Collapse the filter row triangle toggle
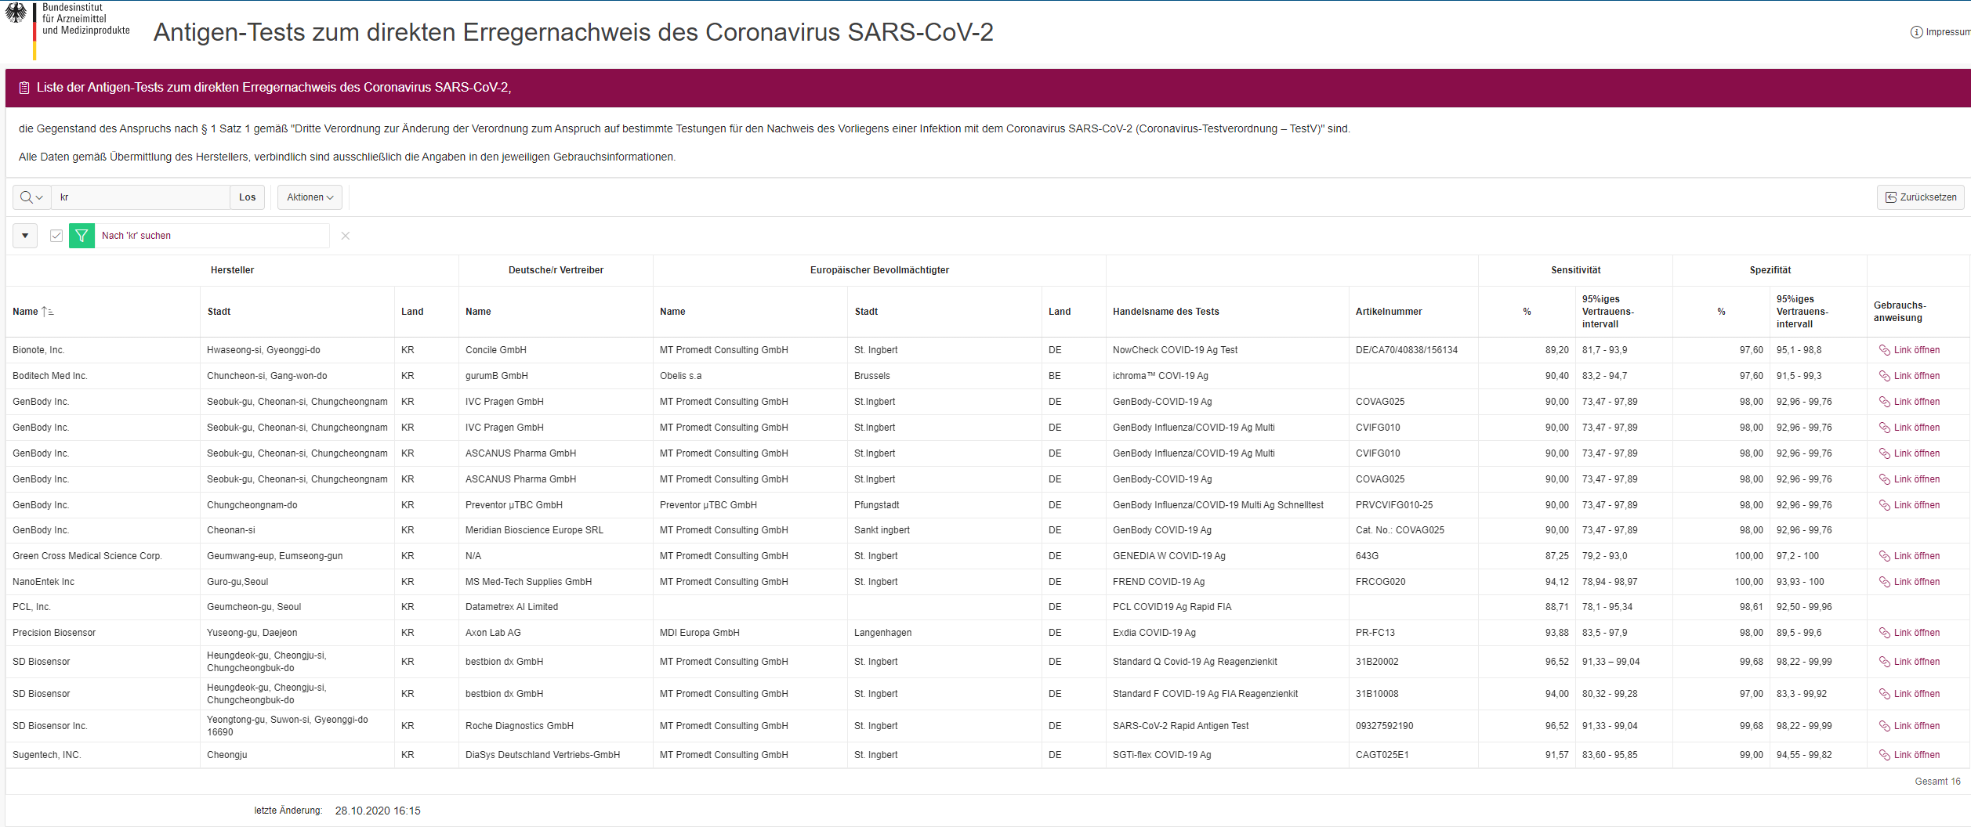 coord(25,236)
